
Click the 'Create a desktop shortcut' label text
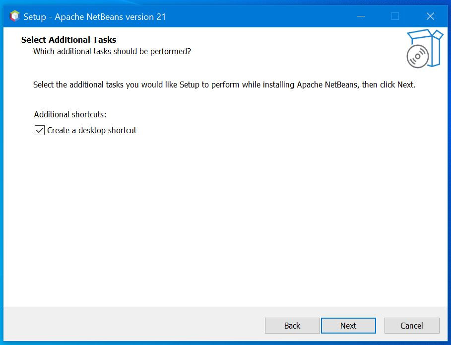point(92,130)
